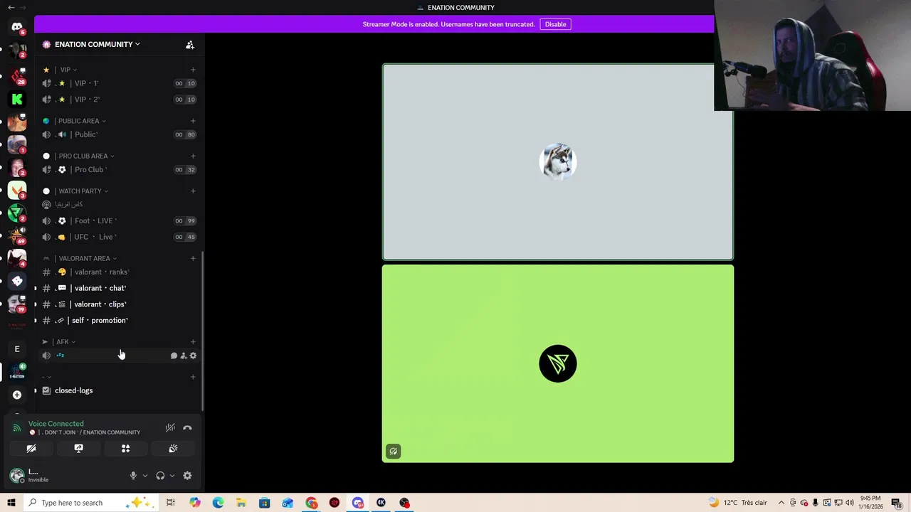
Task: Create channel in WATCH PARTY category
Action: (x=193, y=191)
